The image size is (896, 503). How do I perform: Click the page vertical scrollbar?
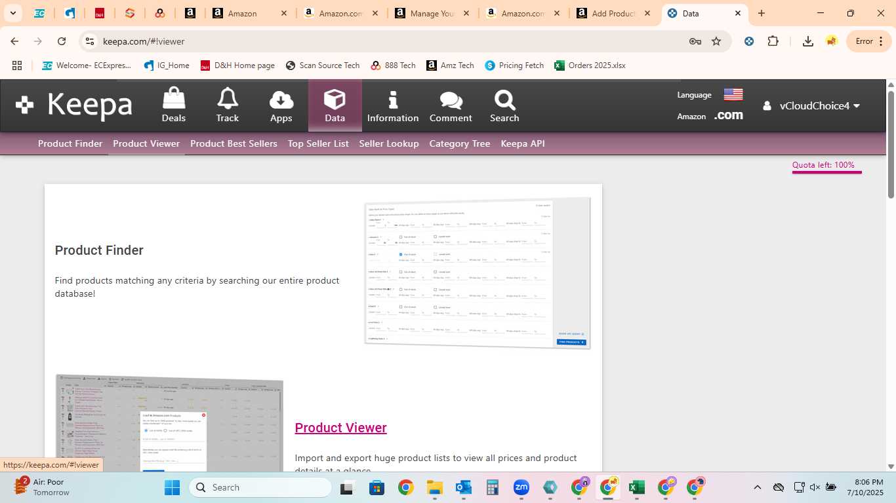(x=891, y=144)
